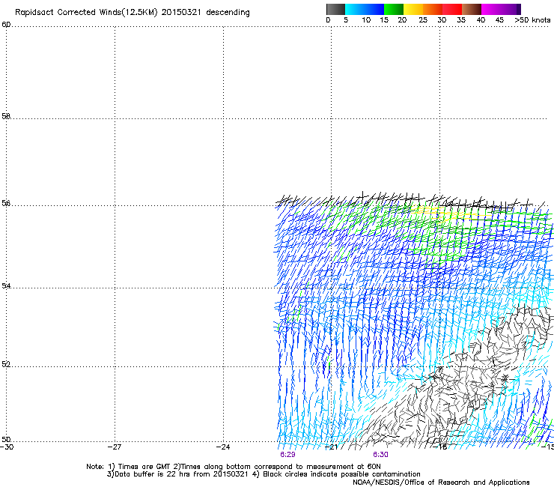Click the gray 0-5 knots color swatch
Screen dimensions: 554x487
pos(336,9)
